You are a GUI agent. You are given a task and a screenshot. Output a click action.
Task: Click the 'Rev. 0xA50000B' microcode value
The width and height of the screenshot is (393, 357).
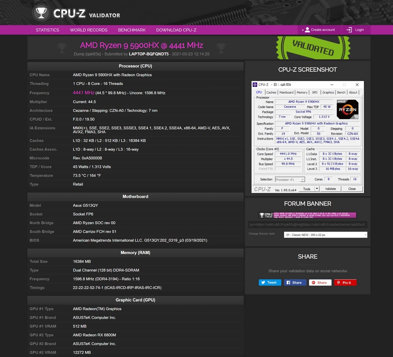pos(87,158)
